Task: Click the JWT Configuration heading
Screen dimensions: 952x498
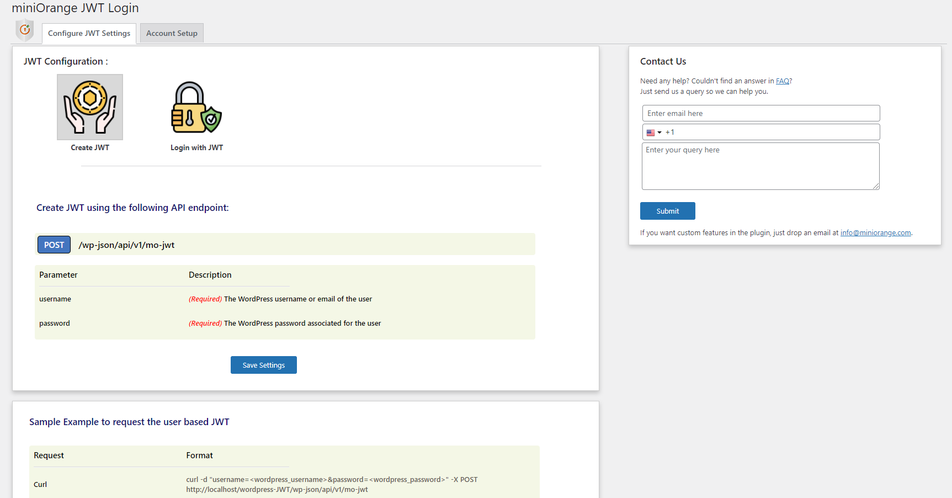Action: coord(66,61)
